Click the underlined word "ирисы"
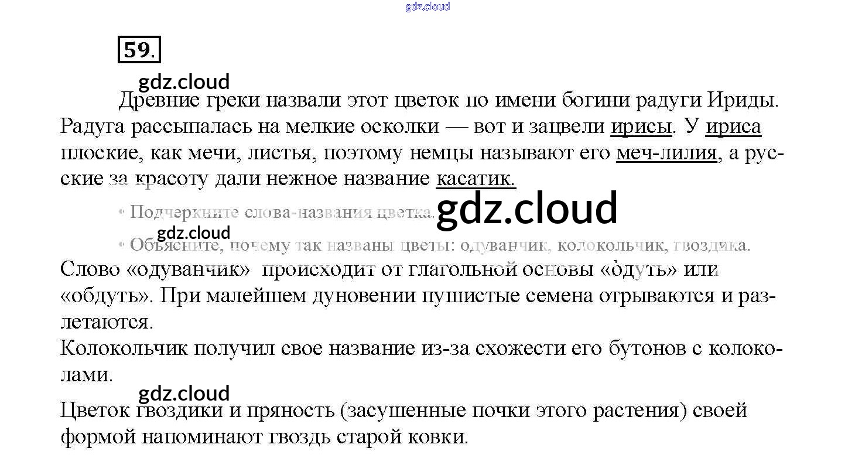Viewport: 855px width, 458px height. (x=641, y=127)
